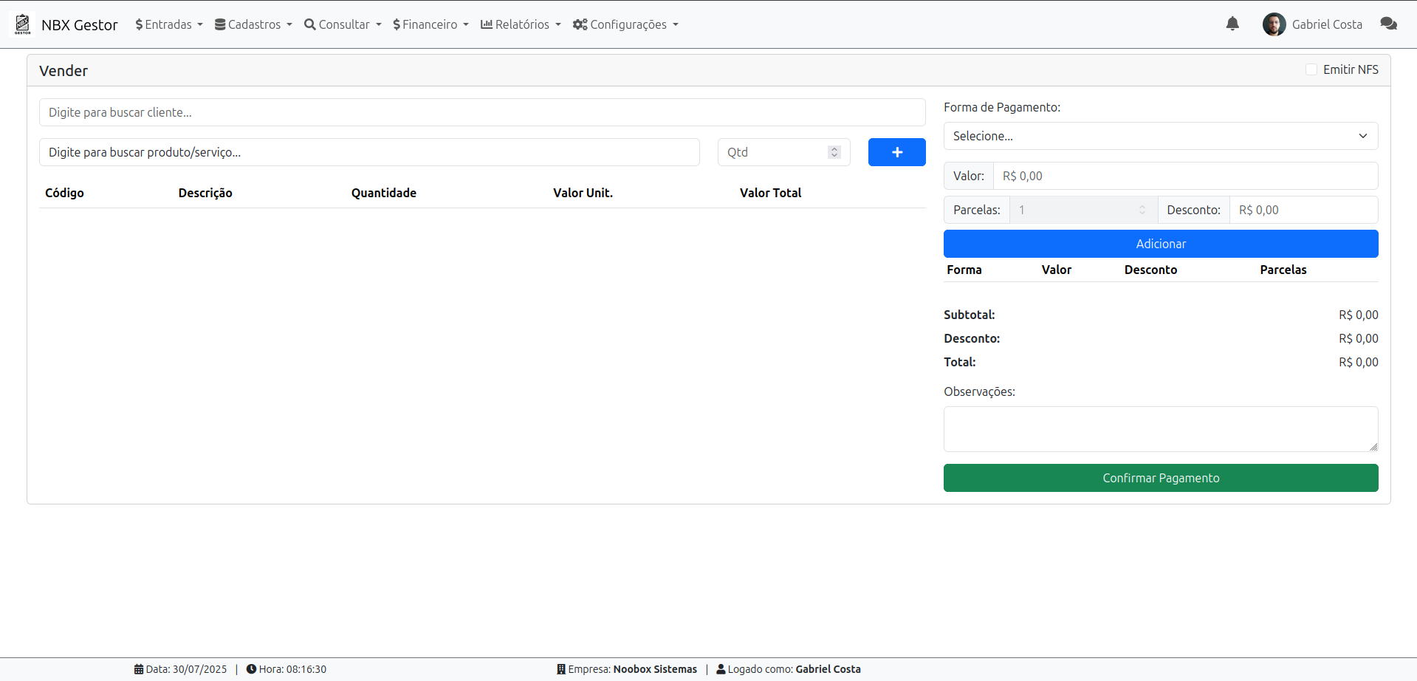Focus the client search field

(481, 112)
